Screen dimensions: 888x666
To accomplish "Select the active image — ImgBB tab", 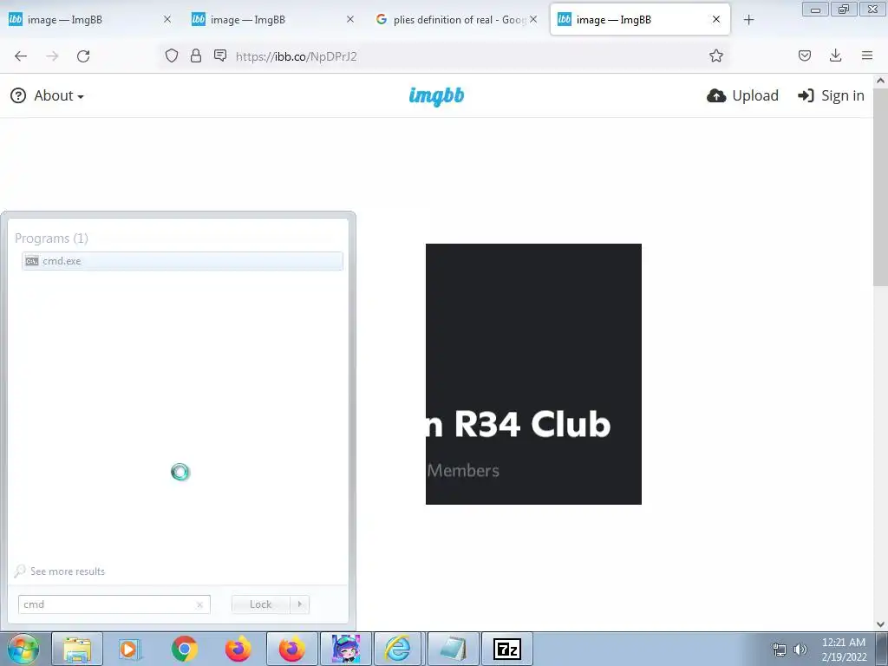I will (x=640, y=19).
